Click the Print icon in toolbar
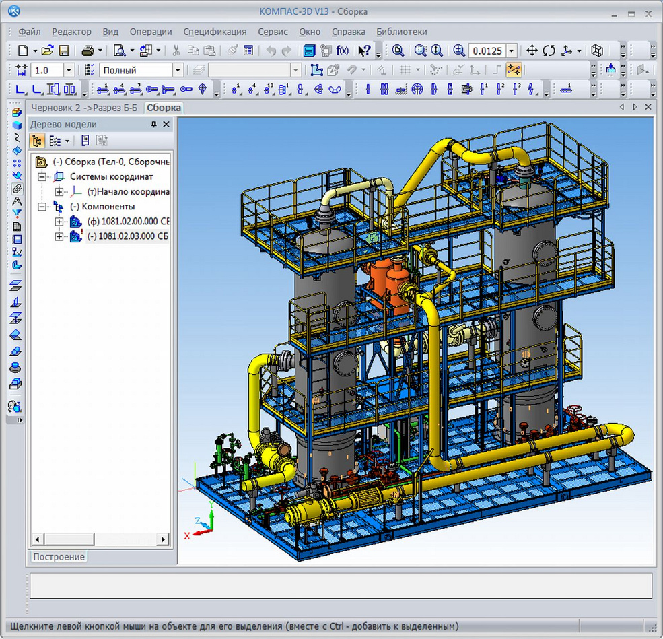Screen dimensions: 663x639 88,51
